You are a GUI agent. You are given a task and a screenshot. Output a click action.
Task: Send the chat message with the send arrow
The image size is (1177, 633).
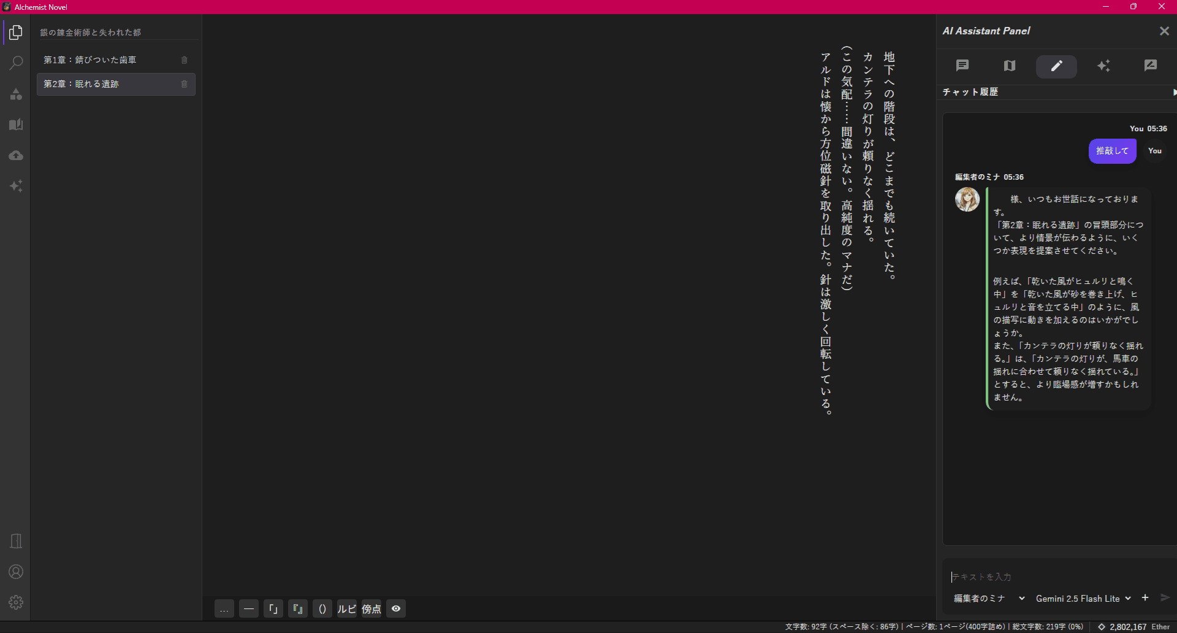pyautogui.click(x=1165, y=598)
